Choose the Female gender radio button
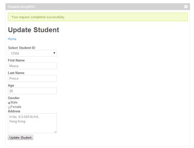 9,107
